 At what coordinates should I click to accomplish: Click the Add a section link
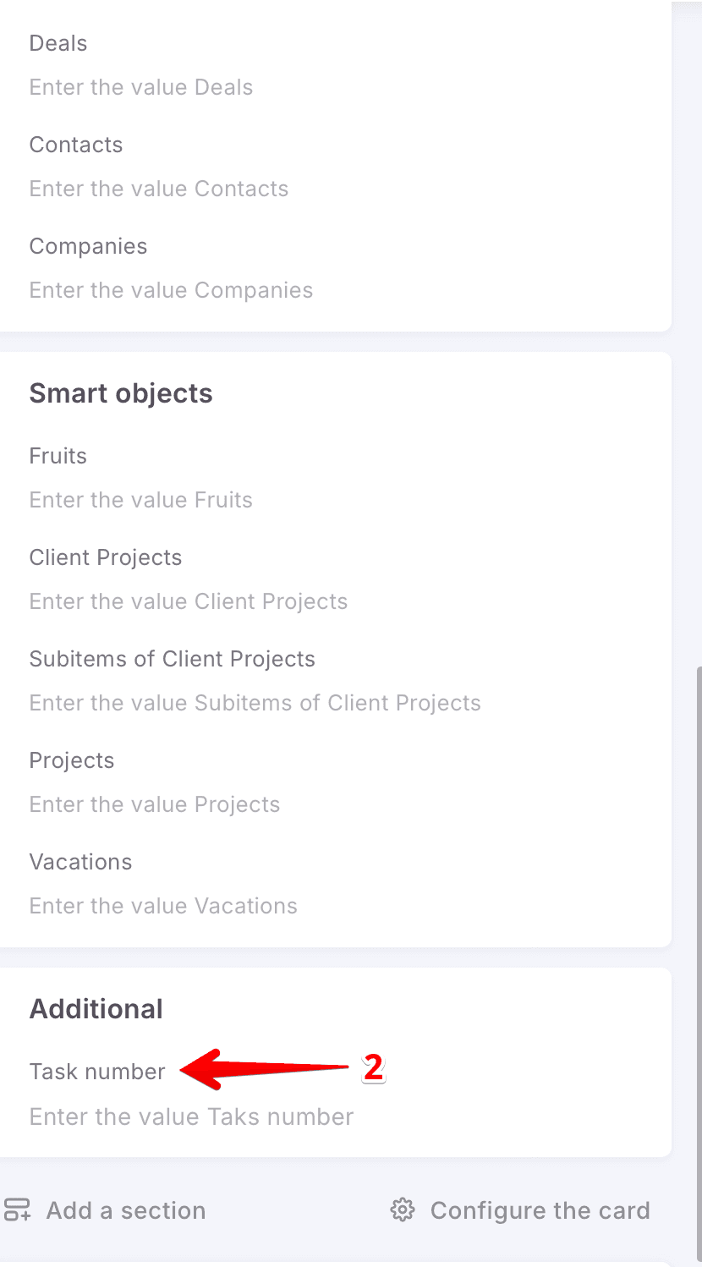coord(125,1210)
